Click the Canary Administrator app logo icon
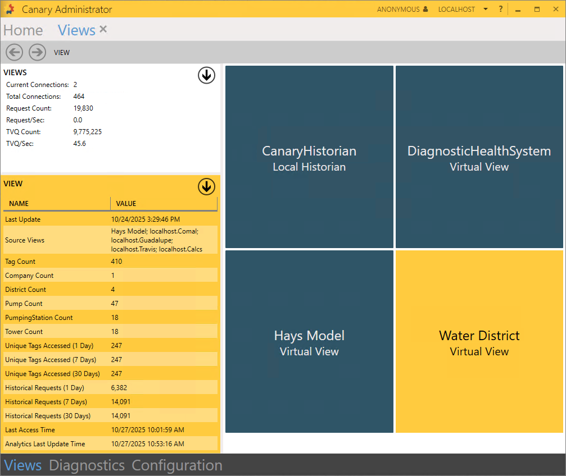566x476 pixels. pyautogui.click(x=10, y=9)
